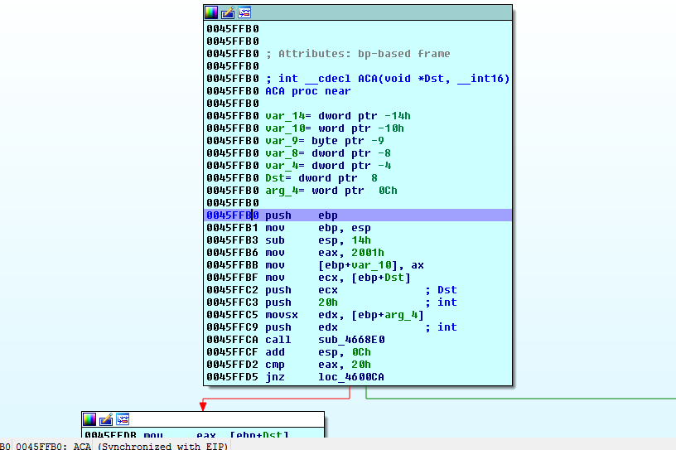Click the group nodes icon in the lower-left node
This screenshot has width=676, height=450.
[x=123, y=419]
